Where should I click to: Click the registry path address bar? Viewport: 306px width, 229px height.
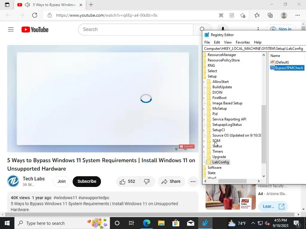[x=254, y=49]
